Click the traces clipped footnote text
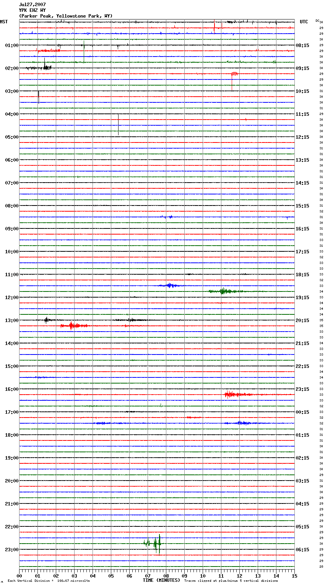 point(231,581)
